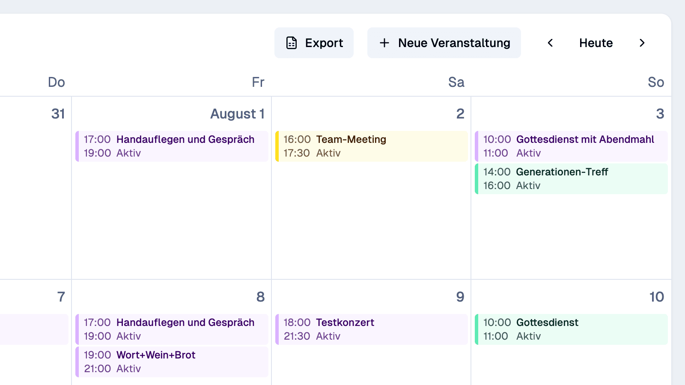Navigate to the previous month with the left chevron
The width and height of the screenshot is (685, 385).
pos(550,43)
